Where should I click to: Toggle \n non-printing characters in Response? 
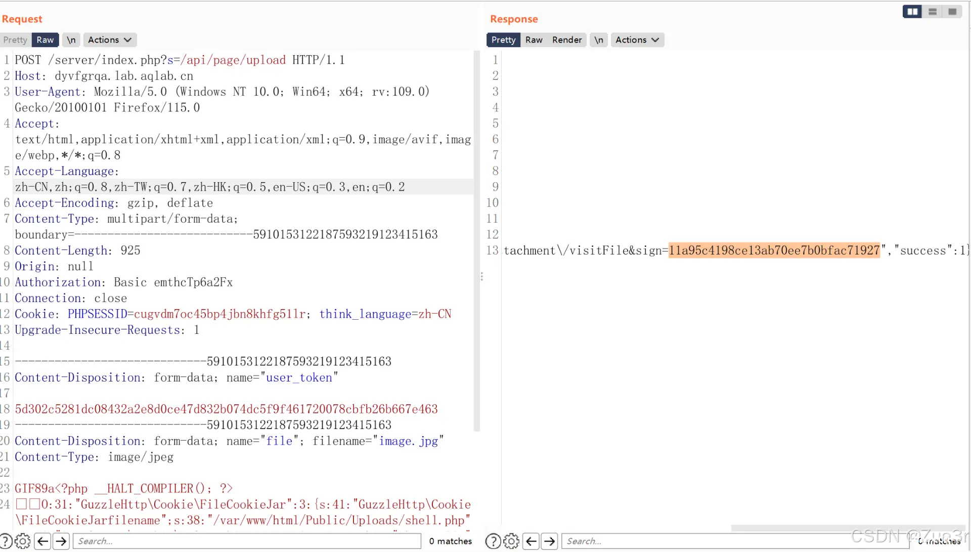[x=599, y=39]
